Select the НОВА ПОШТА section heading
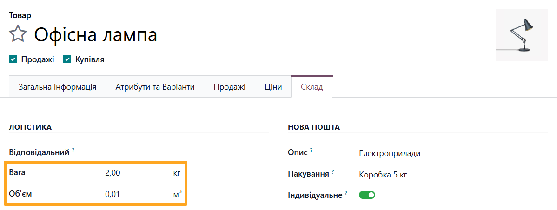 click(314, 127)
